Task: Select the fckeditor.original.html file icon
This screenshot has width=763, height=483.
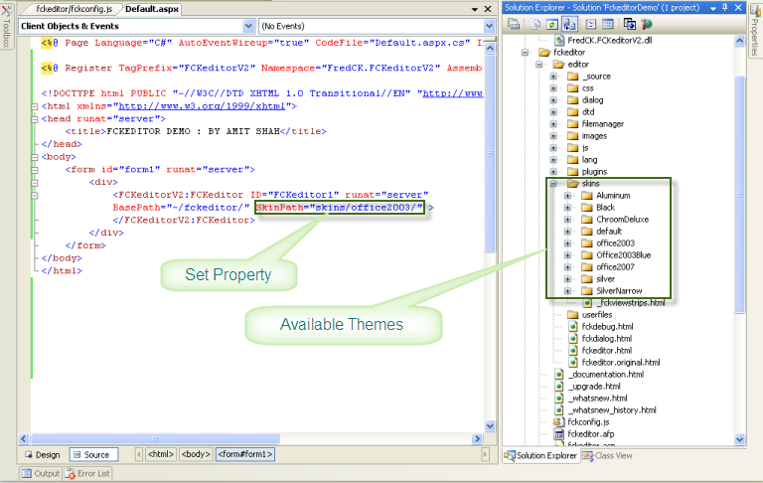Action: (x=573, y=362)
